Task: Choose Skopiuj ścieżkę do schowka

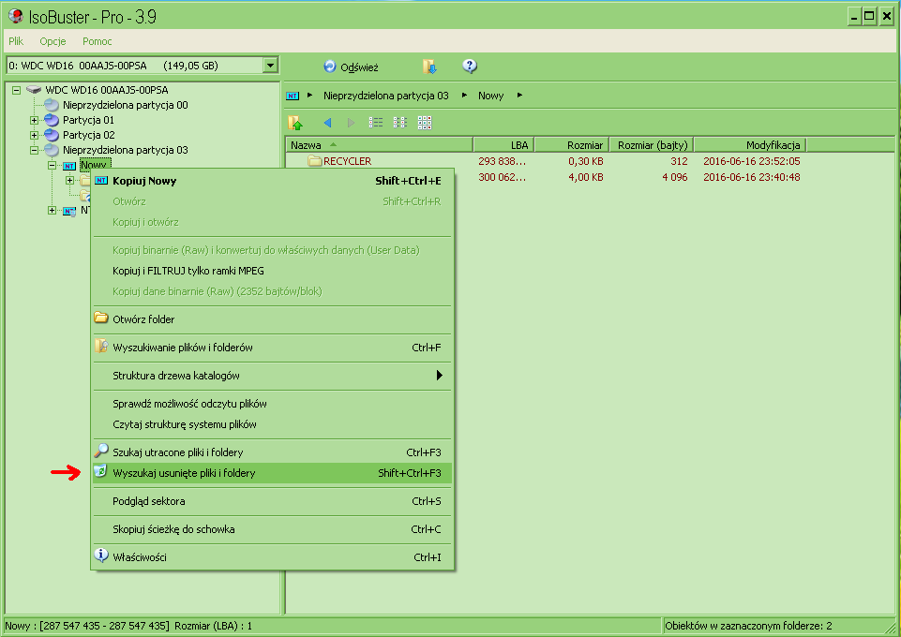Action: [x=273, y=529]
